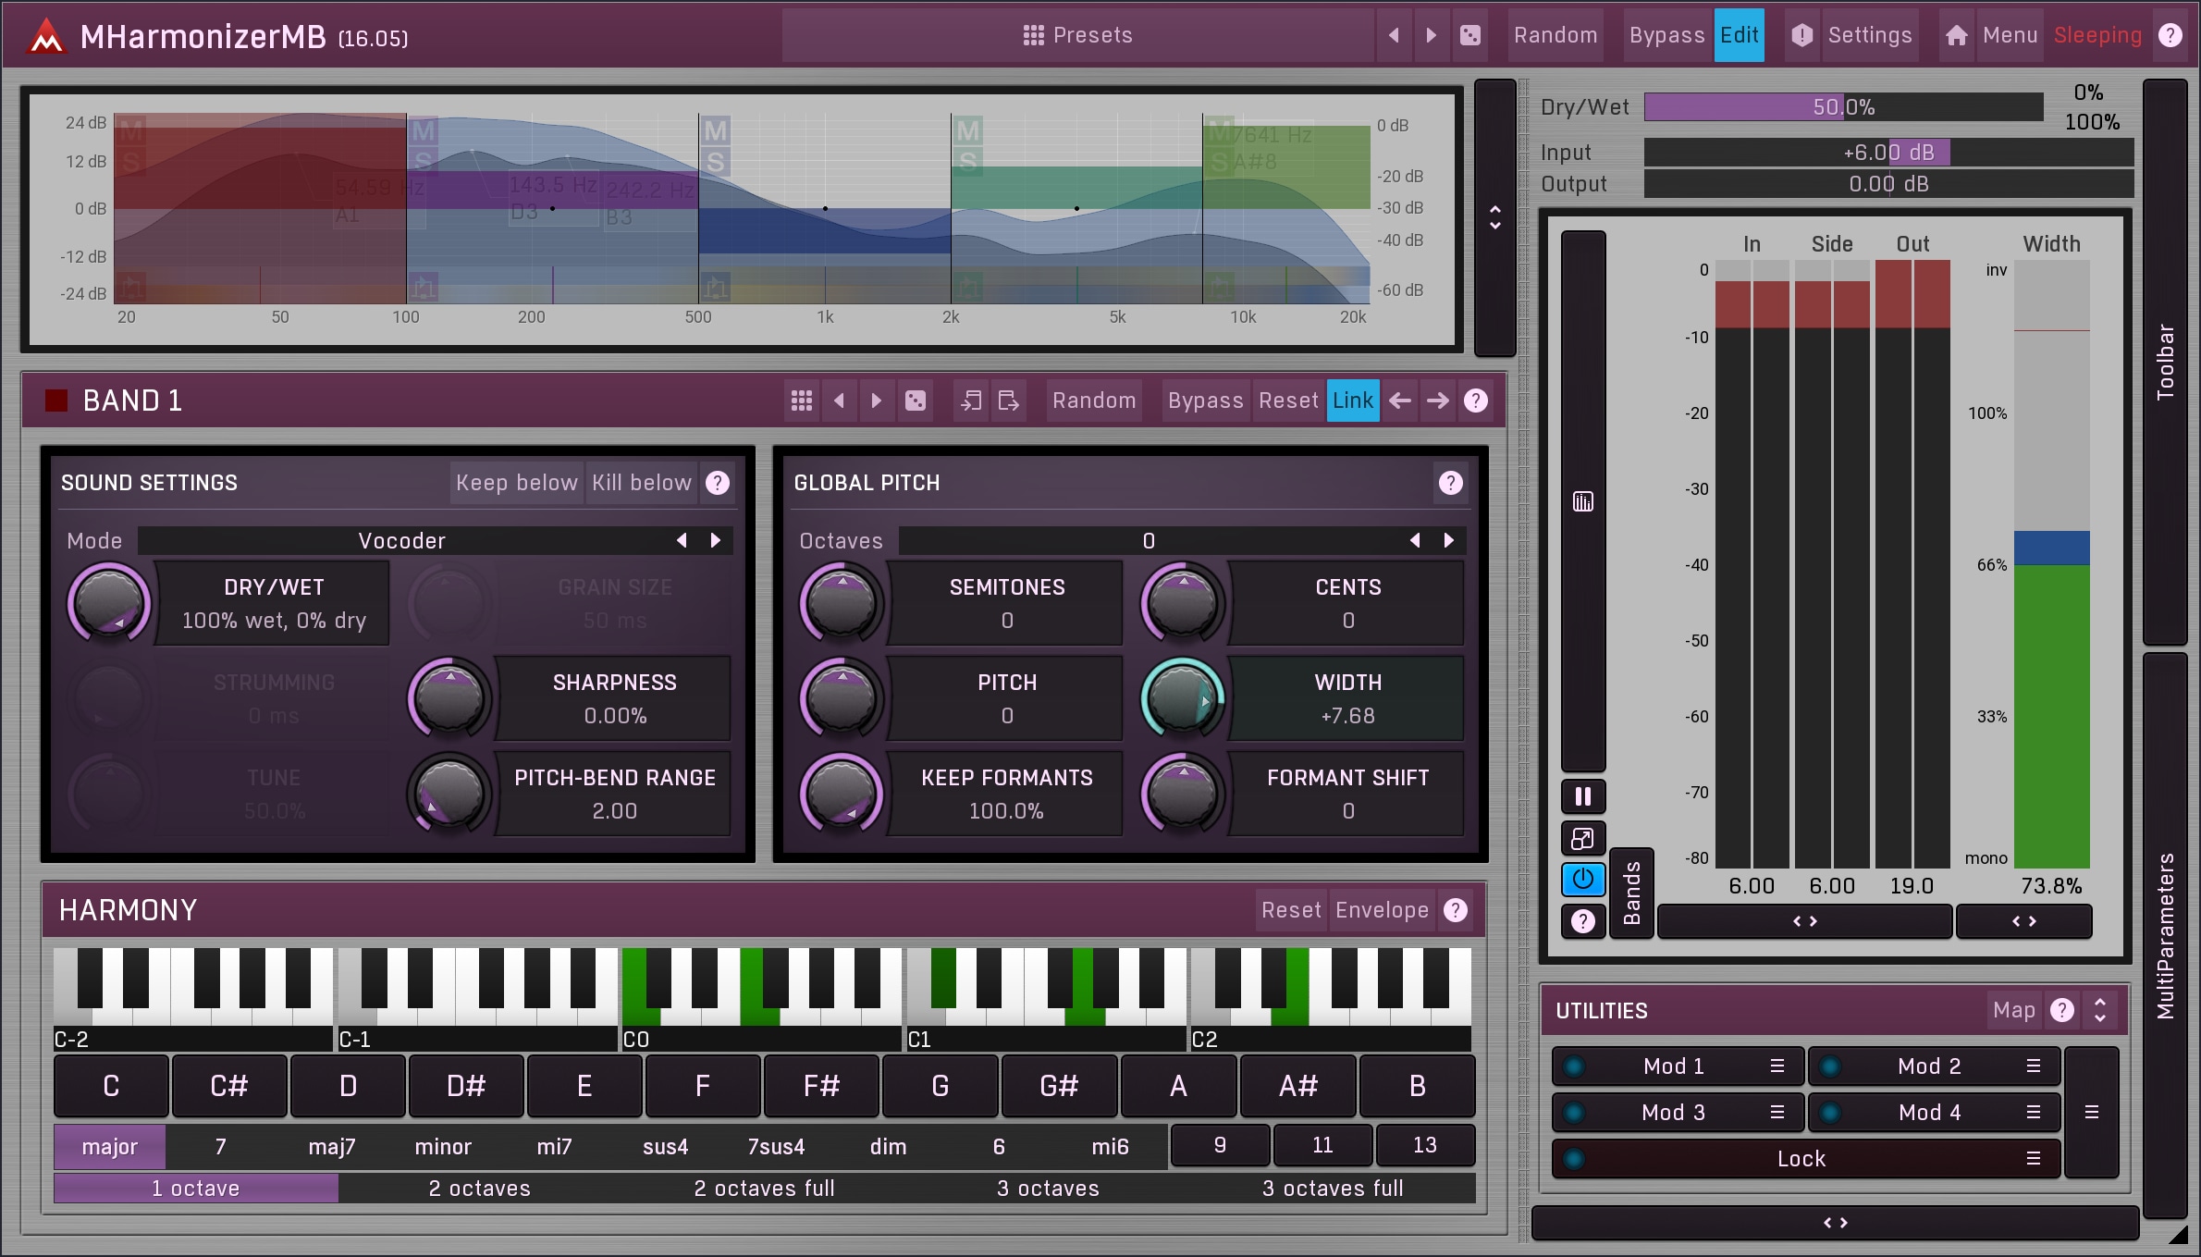Pause the meters with the pause icon
This screenshot has width=2201, height=1257.
click(x=1583, y=796)
